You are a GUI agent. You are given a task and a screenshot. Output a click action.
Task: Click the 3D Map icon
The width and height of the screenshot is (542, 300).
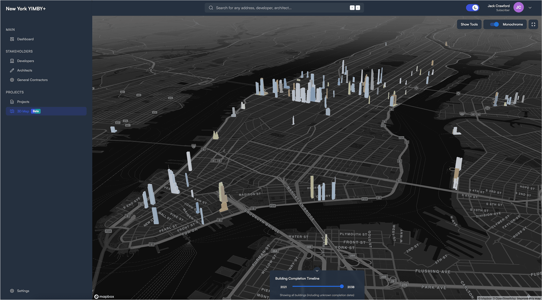point(12,111)
